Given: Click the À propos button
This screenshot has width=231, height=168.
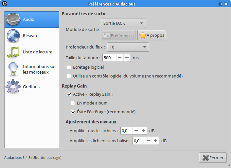Looking at the screenshot, I should (152, 35).
